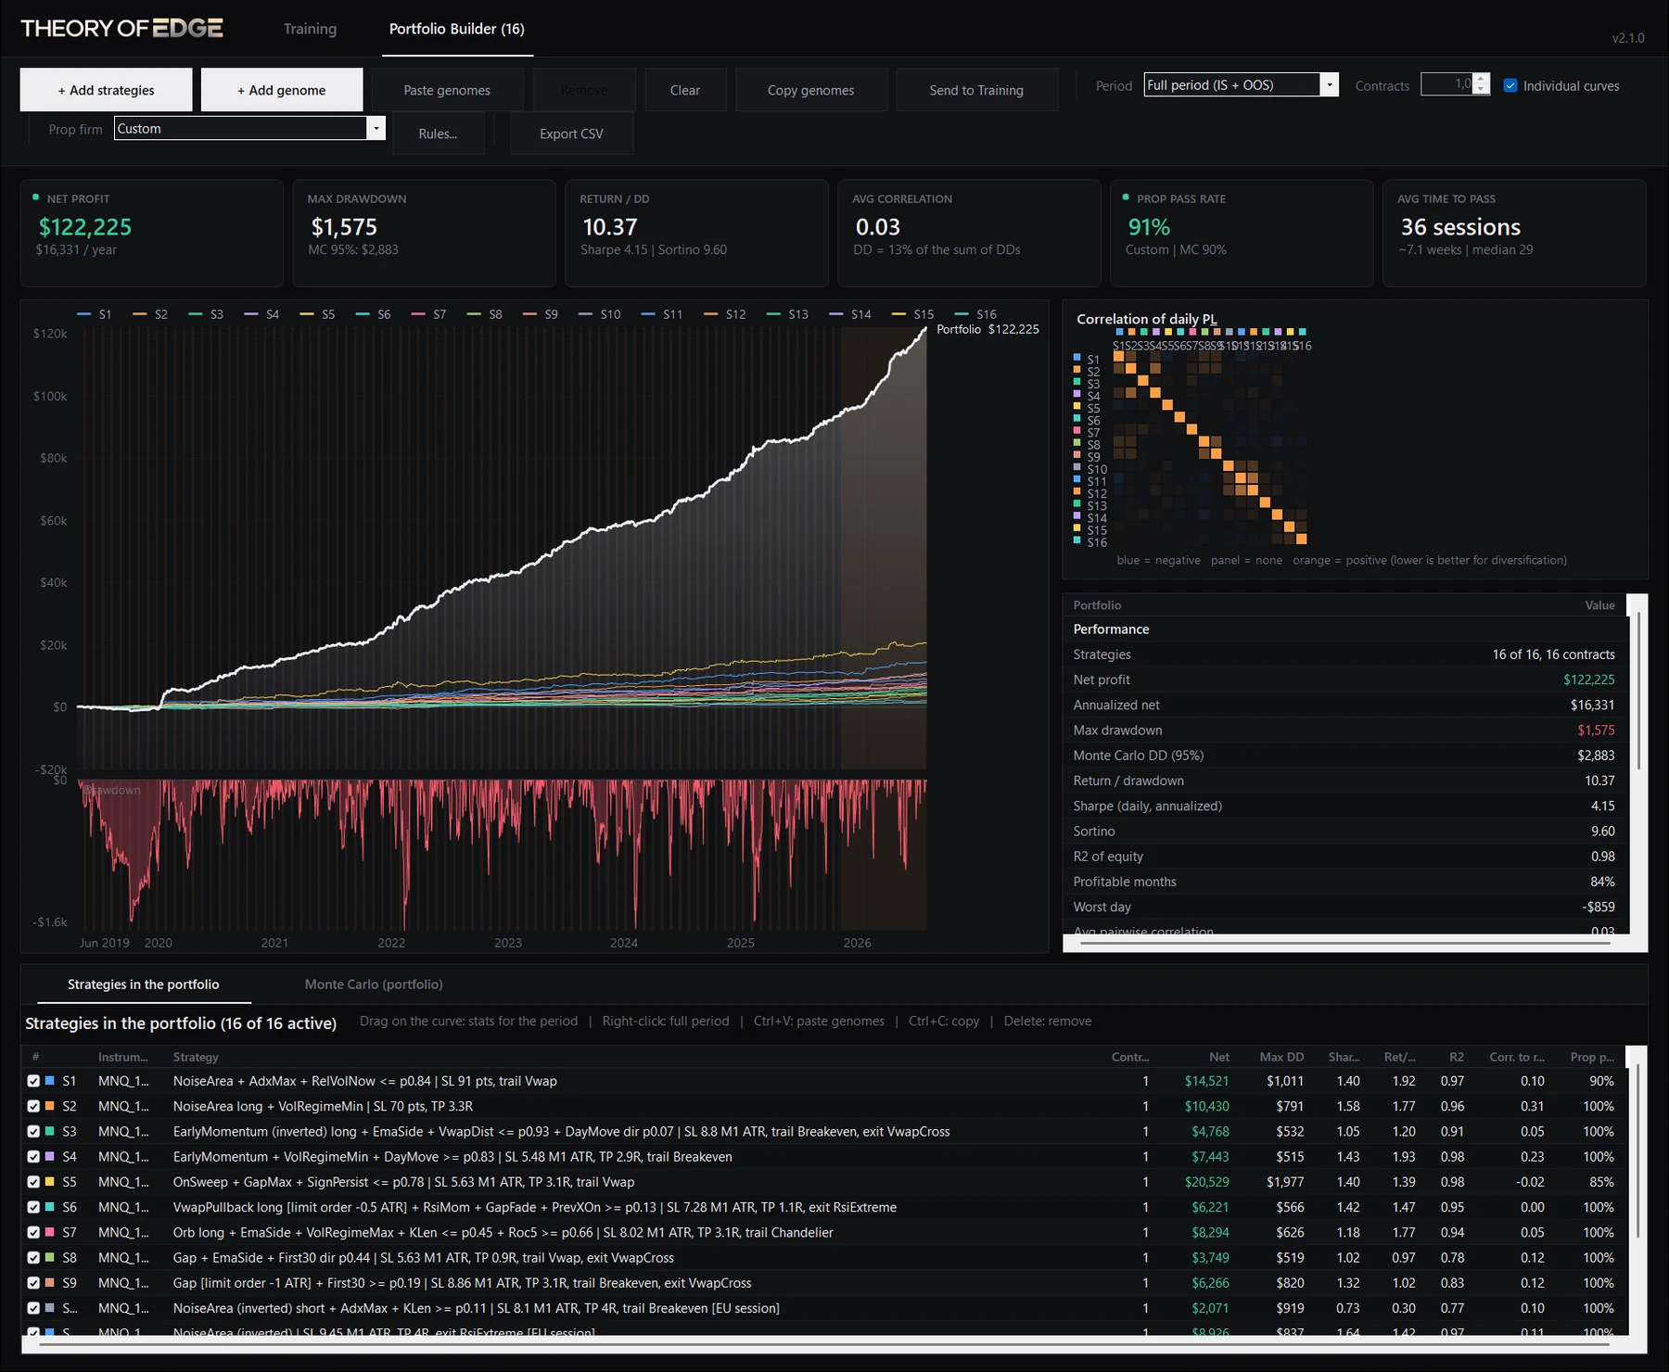Click the + Add strategies button
Viewport: 1669px width, 1372px height.
tap(106, 90)
